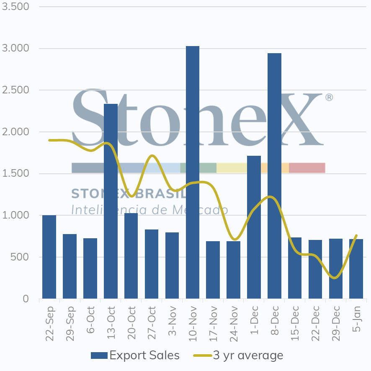Select the 29-Dec export sales bar
Viewport: 371px width, 371px height.
[336, 269]
